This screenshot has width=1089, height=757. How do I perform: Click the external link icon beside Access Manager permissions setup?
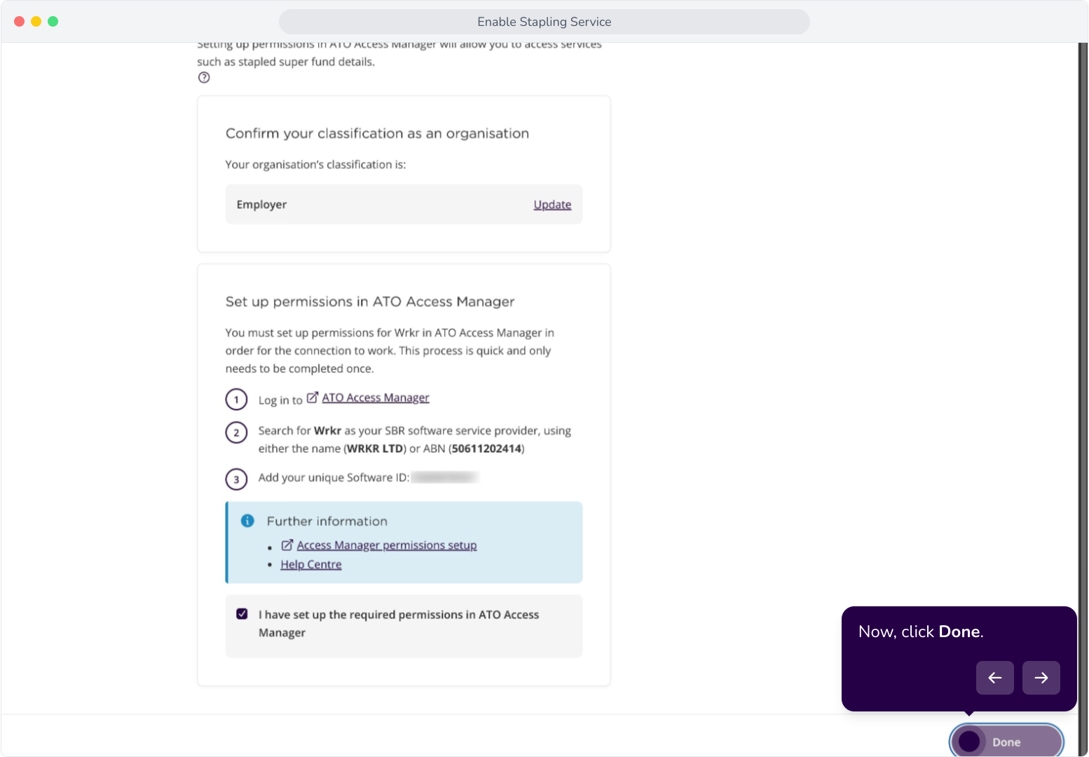(x=287, y=545)
